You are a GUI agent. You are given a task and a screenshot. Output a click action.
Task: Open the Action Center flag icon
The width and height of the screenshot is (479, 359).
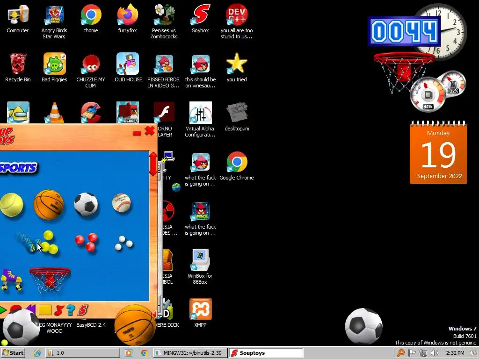[x=412, y=353]
